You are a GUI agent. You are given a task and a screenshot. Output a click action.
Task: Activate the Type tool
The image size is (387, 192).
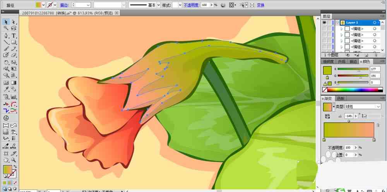pyautogui.click(x=14, y=36)
